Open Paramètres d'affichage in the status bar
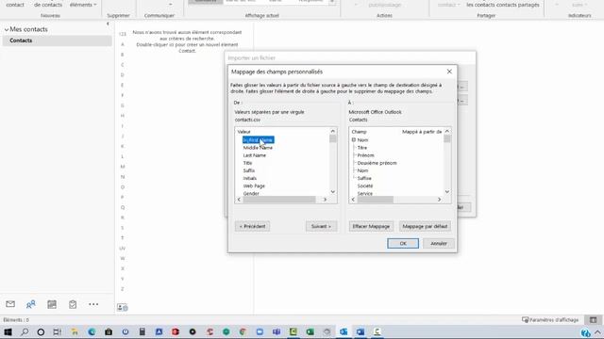The image size is (604, 339). (x=550, y=320)
